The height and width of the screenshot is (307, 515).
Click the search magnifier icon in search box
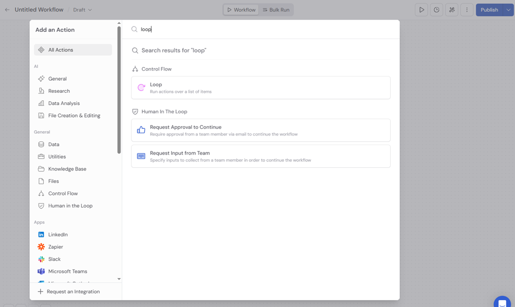[134, 29]
